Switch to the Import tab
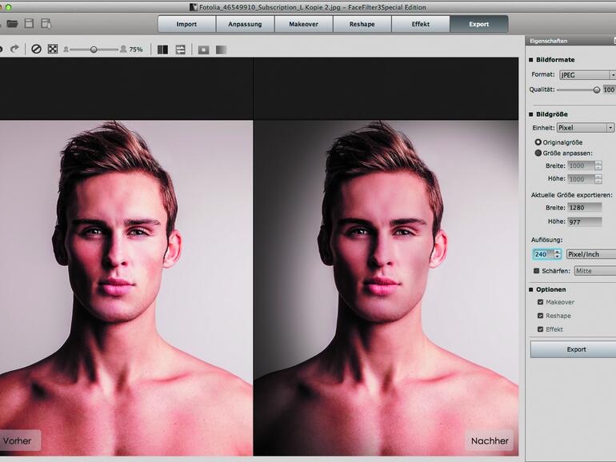616x462 pixels. pyautogui.click(x=186, y=24)
